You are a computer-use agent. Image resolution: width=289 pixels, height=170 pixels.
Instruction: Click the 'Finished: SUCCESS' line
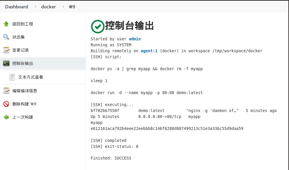pyautogui.click(x=111, y=158)
